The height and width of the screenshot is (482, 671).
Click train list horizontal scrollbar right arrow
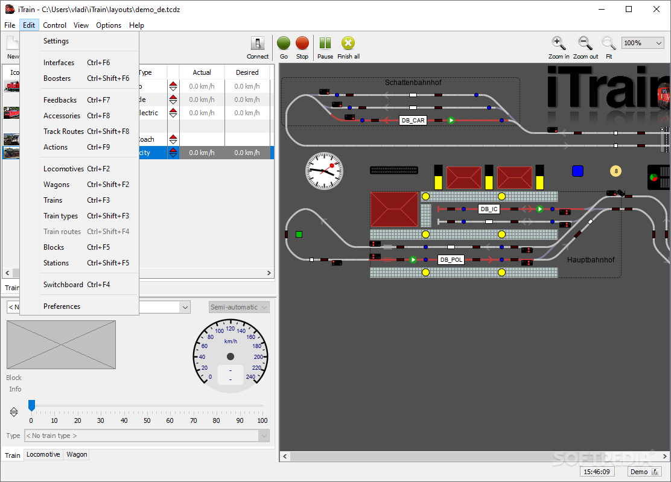[x=269, y=273]
